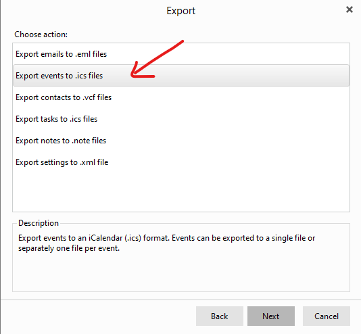
Task: Select Export emails to .eml files
Action: click(181, 54)
